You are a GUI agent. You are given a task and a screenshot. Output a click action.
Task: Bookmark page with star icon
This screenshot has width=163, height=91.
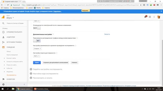click(x=141, y=5)
